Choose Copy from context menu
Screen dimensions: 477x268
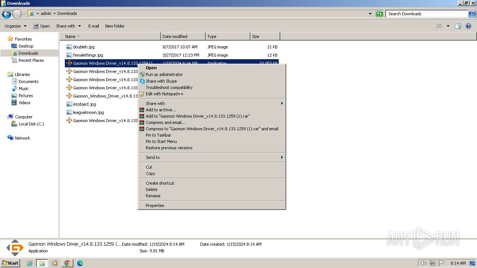tap(212, 173)
